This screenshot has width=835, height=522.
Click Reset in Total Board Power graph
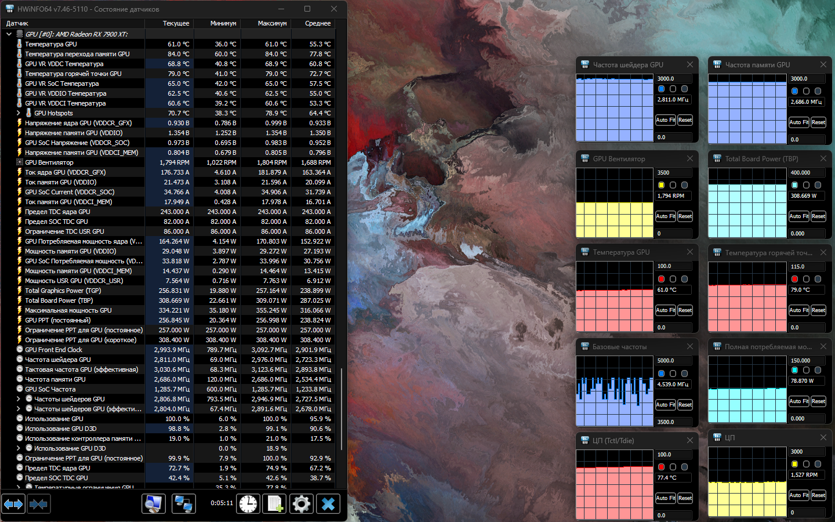pyautogui.click(x=818, y=216)
